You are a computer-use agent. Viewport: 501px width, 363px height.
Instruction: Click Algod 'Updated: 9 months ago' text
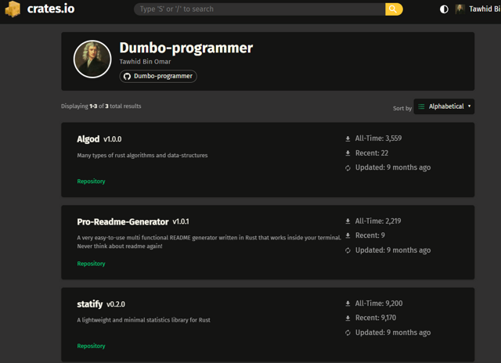click(x=393, y=167)
